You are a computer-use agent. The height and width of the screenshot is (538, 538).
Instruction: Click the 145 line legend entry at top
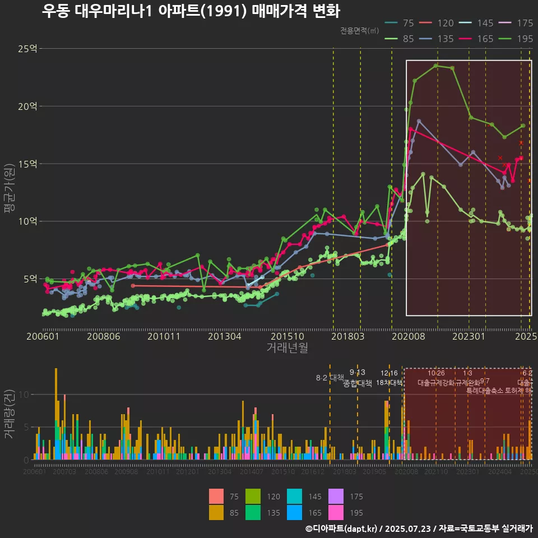pos(476,23)
